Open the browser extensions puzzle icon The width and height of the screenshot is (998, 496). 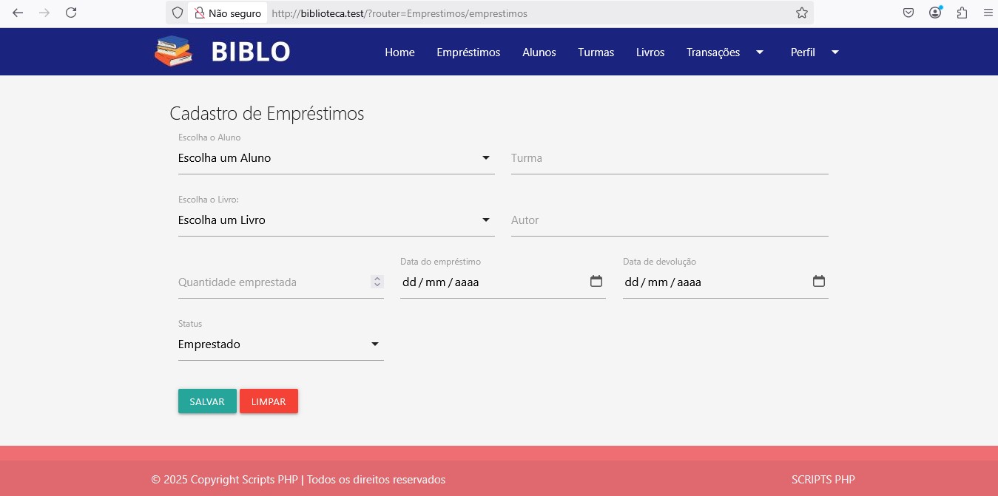pos(962,13)
